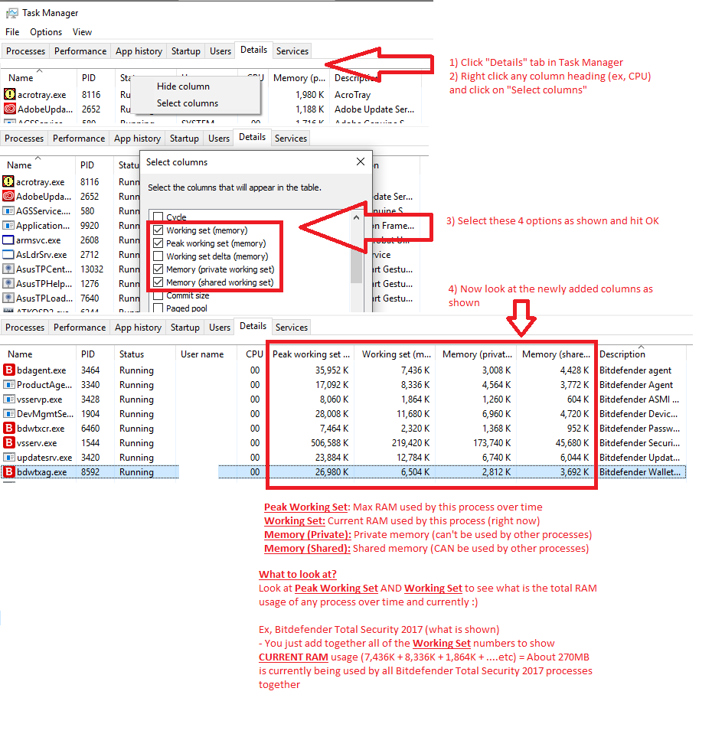712x737 pixels.
Task: Sort by Description column in bottom table
Action: (x=642, y=354)
